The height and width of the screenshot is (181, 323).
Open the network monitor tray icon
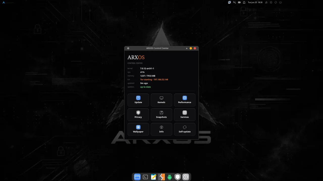(x=229, y=2)
